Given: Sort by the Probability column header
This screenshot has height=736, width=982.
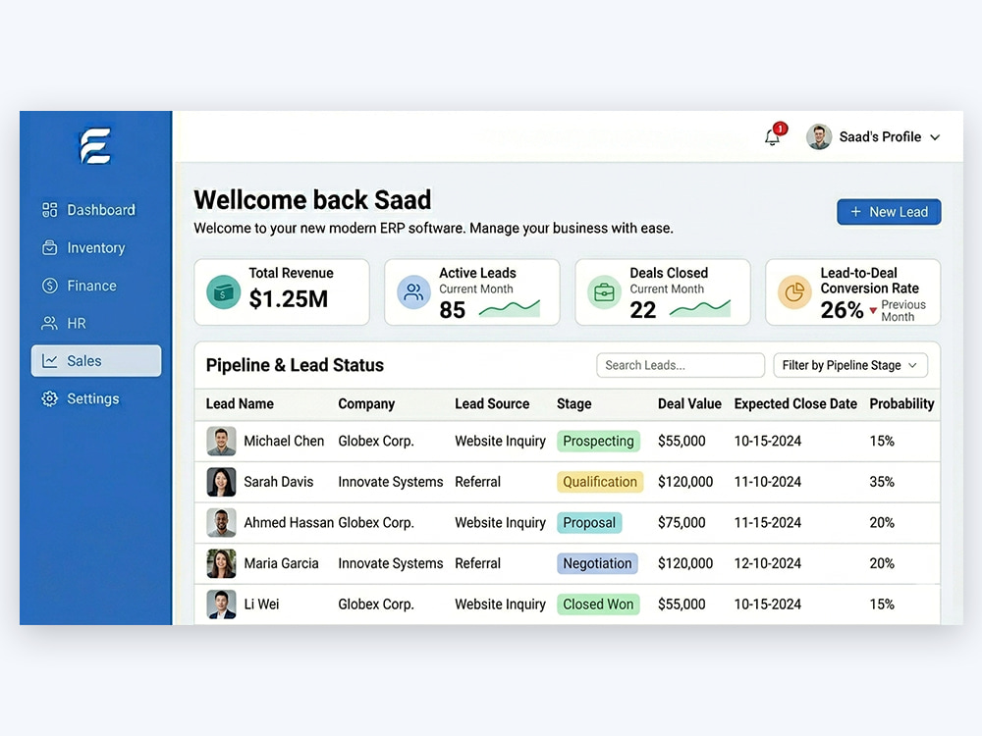Looking at the screenshot, I should 901,404.
